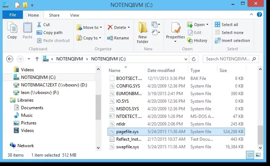Screen dimensions: 270x166
Task: Click Invert selection
Action: click(x=232, y=41)
